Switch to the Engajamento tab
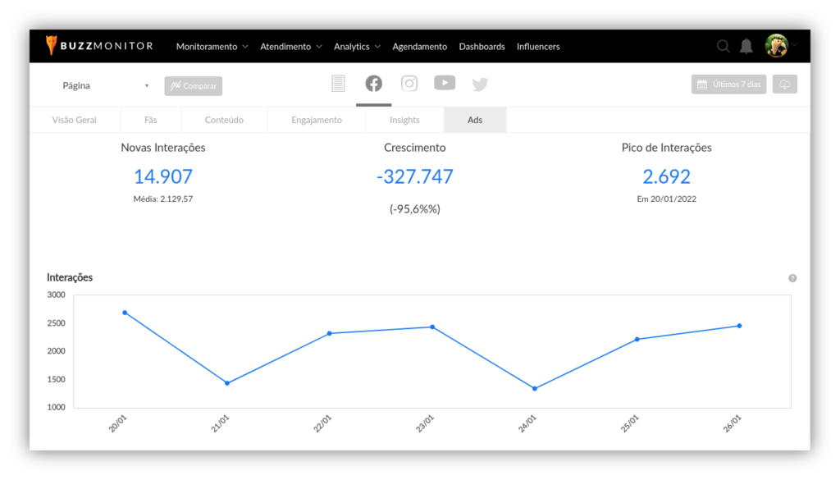Viewport: 840px width, 480px height. pos(317,120)
